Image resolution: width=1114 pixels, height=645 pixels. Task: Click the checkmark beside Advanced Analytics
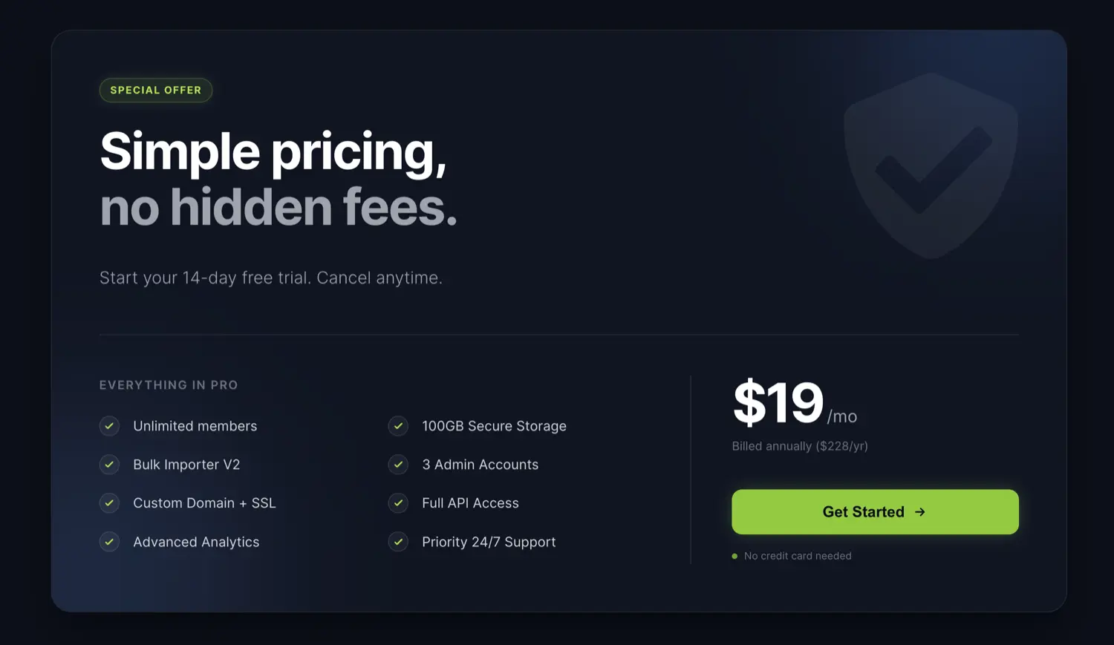(109, 542)
